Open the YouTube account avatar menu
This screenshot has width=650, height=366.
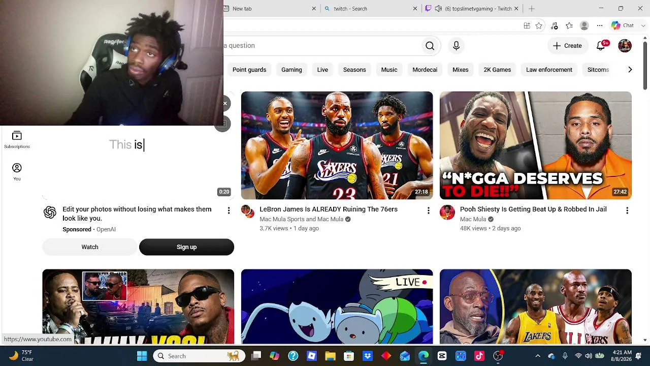[x=625, y=46]
